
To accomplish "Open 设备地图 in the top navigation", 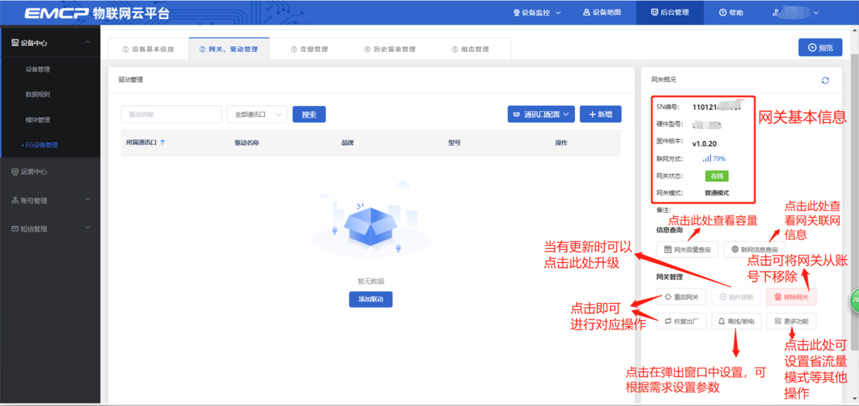I will coord(602,13).
